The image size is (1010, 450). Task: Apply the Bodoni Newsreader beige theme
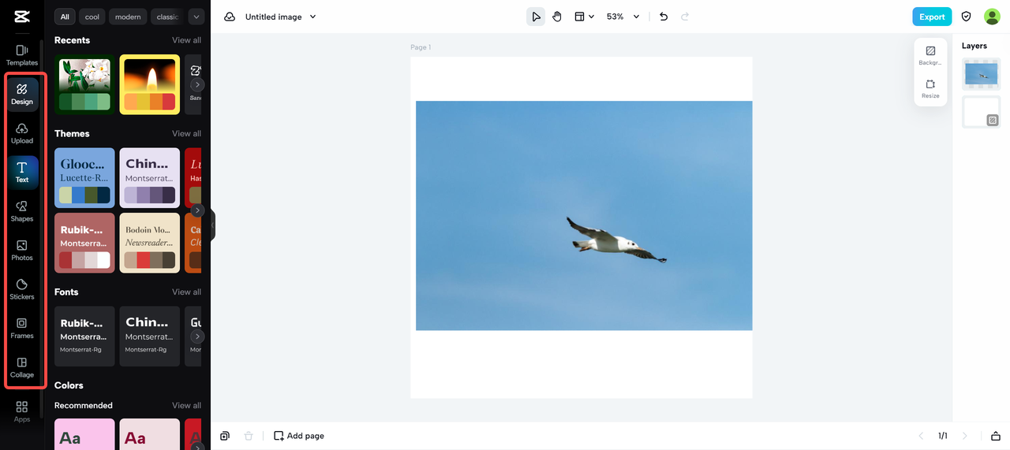coord(149,243)
